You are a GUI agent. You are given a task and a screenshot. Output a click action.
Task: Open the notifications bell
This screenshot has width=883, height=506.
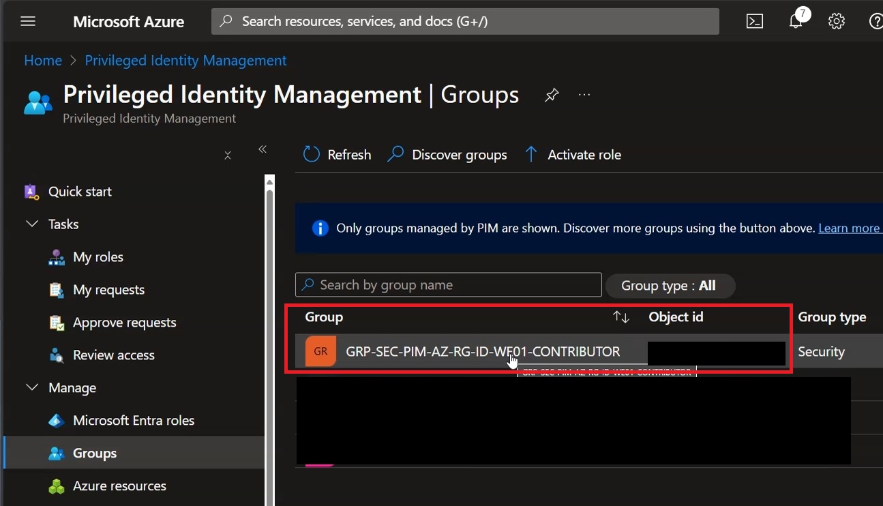[796, 21]
